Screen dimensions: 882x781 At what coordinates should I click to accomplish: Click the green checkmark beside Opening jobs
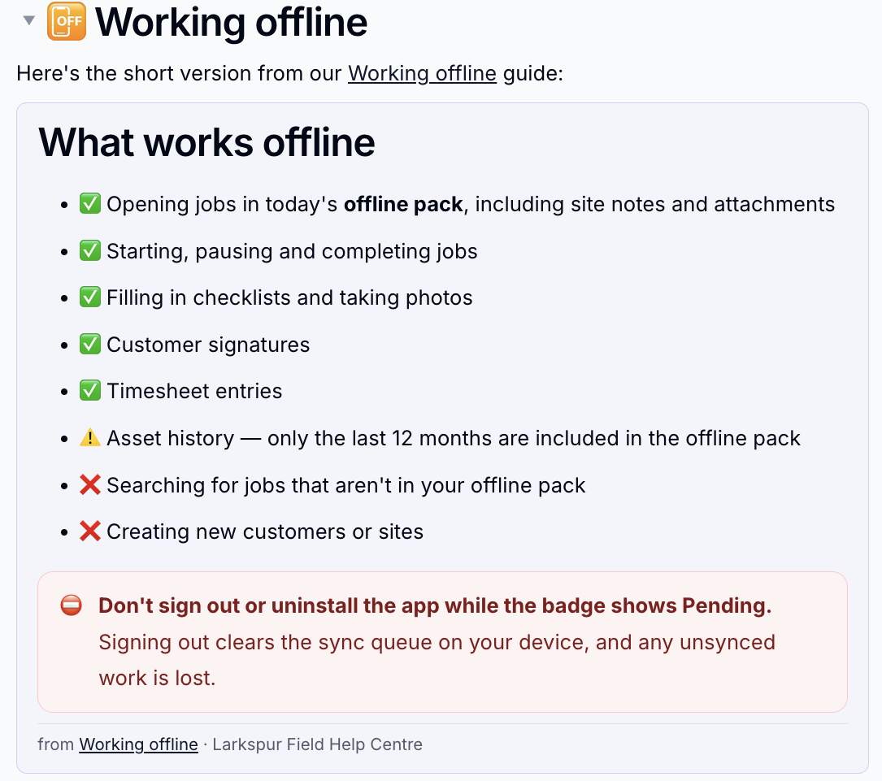[x=90, y=203]
